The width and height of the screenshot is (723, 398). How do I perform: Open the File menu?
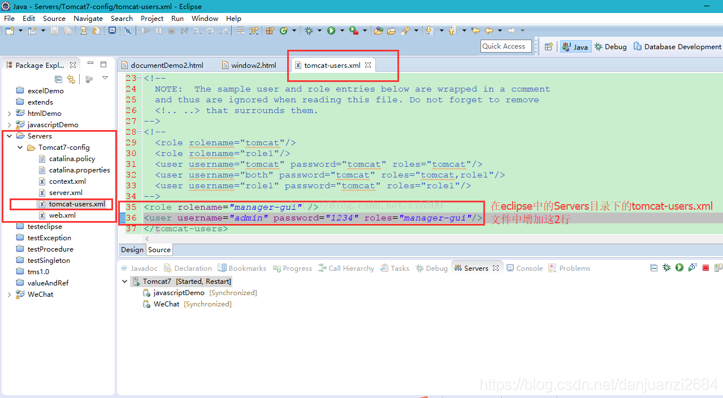(x=9, y=18)
